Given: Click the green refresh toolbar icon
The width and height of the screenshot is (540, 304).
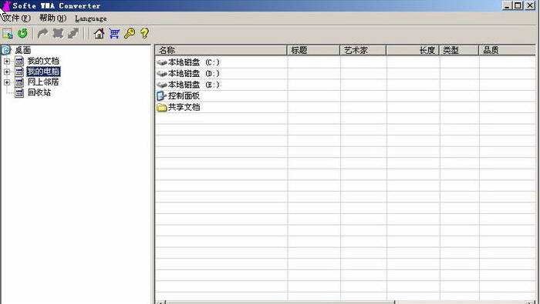Looking at the screenshot, I should [x=22, y=33].
